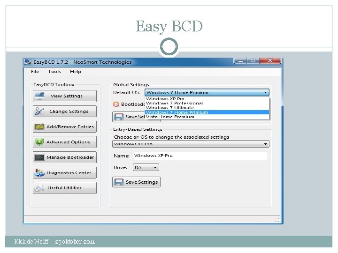This screenshot has height=253, width=338.
Task: Click the lower Save Settings button label
Action: click(142, 182)
